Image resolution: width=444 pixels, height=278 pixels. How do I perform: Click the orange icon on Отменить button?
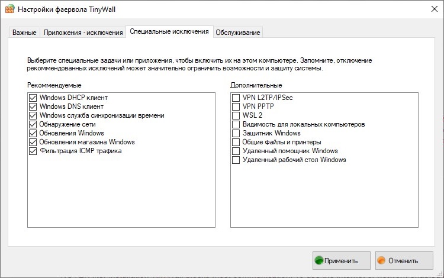click(x=382, y=260)
